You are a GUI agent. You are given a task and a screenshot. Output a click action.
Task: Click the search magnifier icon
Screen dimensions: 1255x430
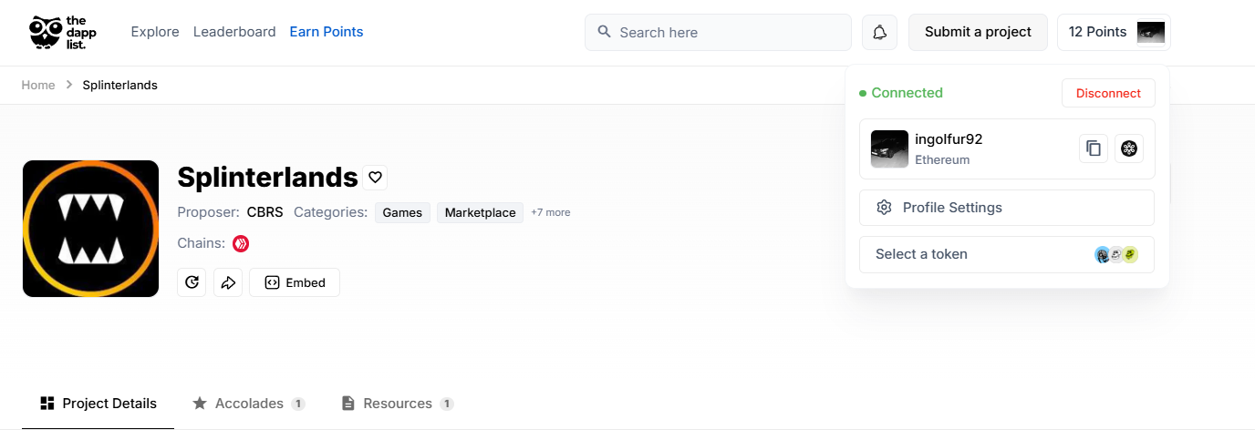tap(604, 32)
